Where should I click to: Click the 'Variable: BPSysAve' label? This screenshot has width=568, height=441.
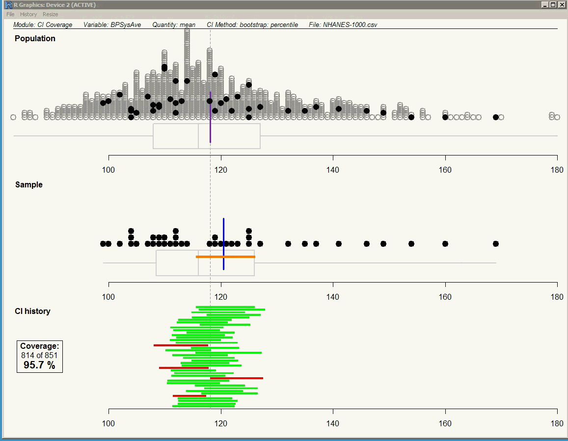(112, 25)
